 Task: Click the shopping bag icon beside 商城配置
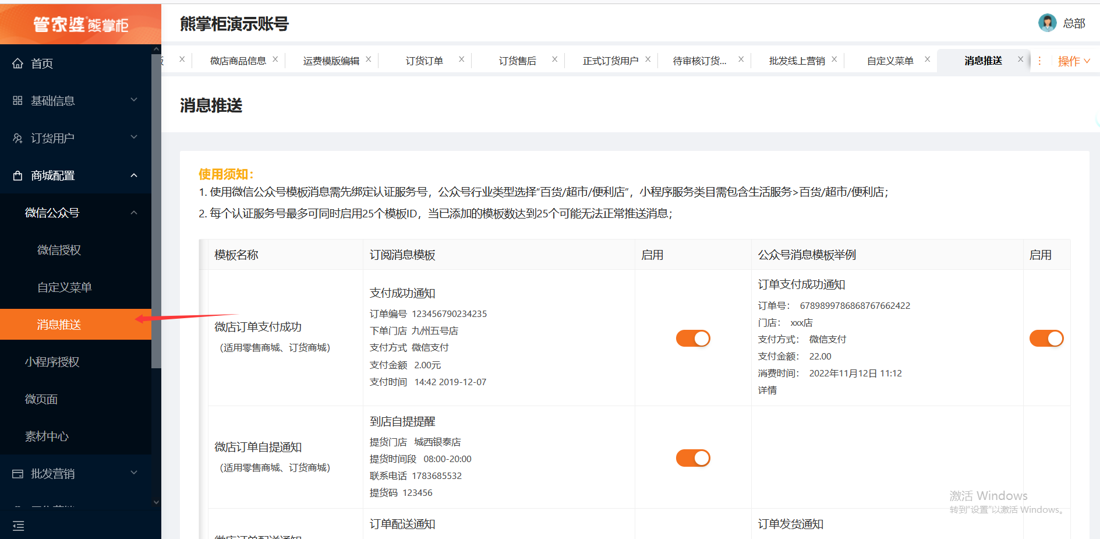17,175
